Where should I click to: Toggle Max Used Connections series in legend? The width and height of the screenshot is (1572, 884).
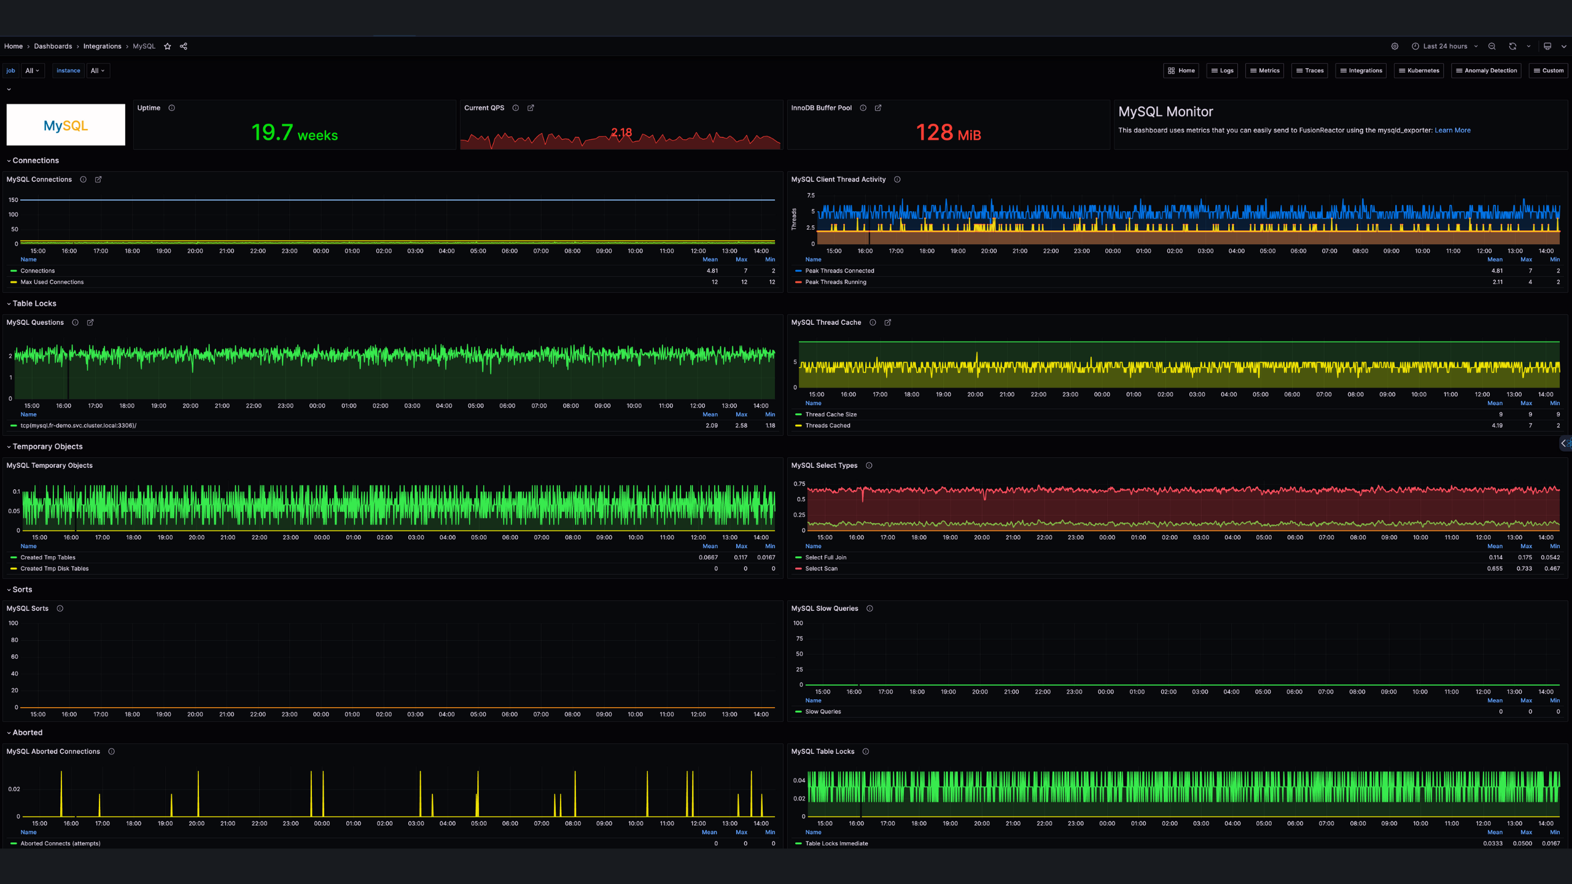[52, 282]
